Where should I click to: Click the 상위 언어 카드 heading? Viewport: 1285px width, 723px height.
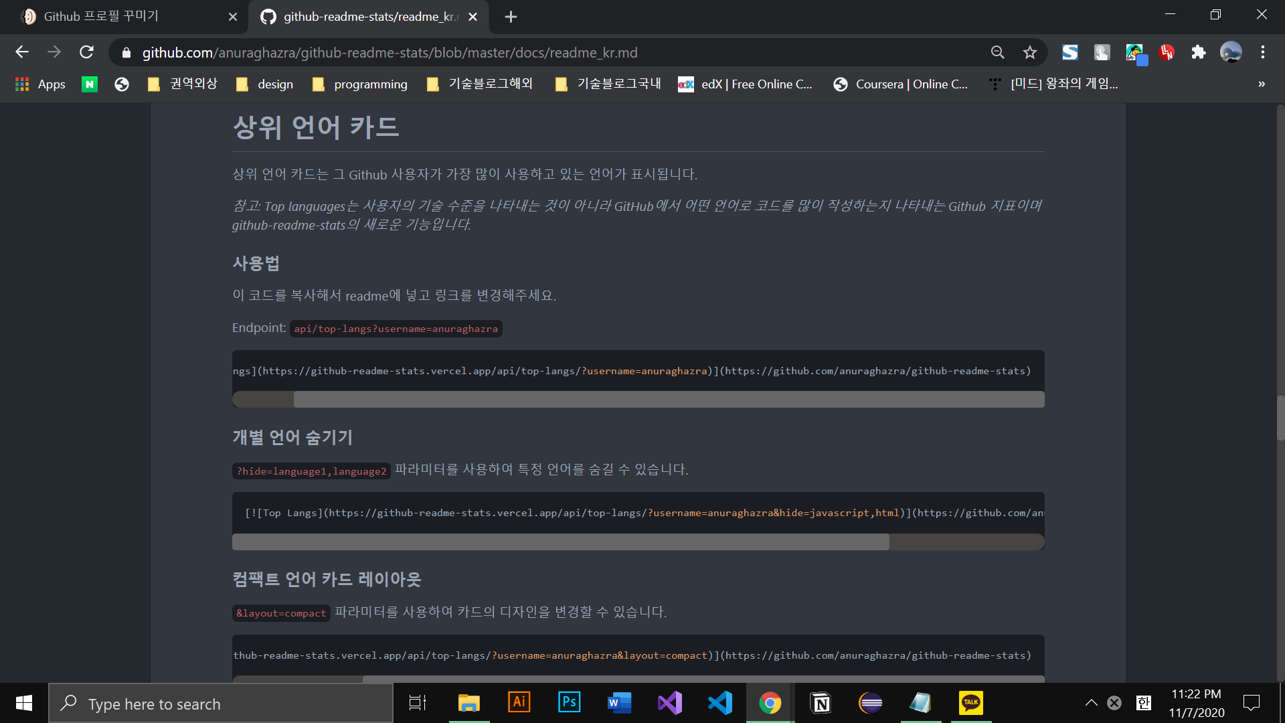point(315,127)
